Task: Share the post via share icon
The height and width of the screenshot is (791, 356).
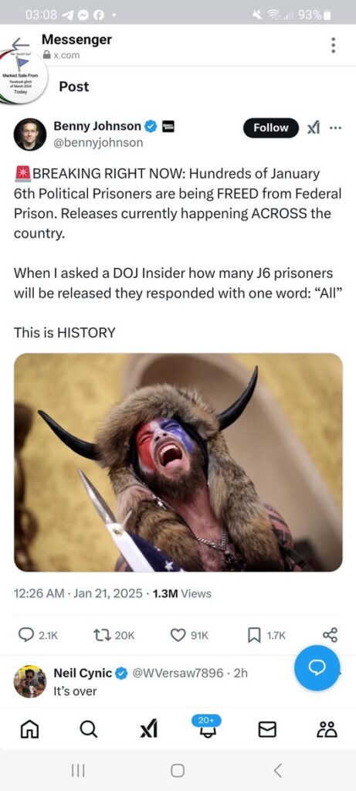Action: tap(331, 635)
